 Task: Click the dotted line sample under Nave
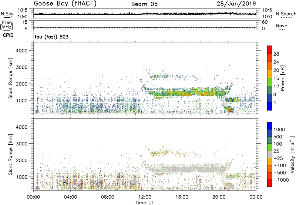(x=282, y=30)
